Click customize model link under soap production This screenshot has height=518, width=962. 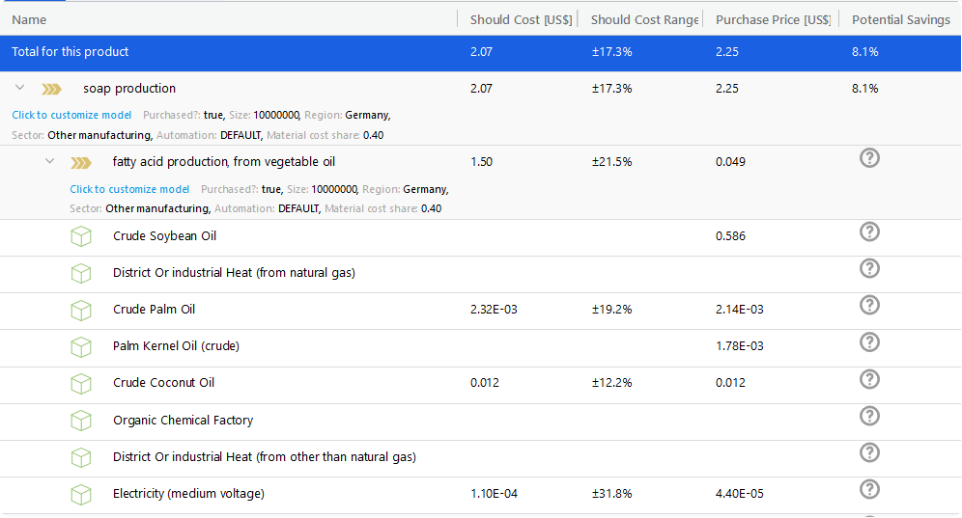(x=71, y=115)
